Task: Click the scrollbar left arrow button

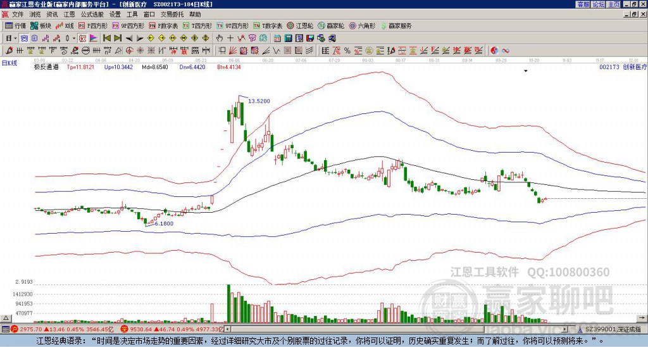Action: click(x=227, y=329)
